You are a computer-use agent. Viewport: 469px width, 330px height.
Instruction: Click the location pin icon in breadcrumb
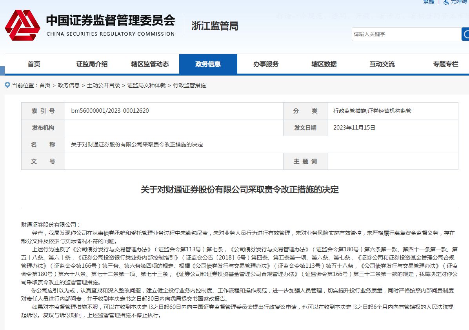7,85
